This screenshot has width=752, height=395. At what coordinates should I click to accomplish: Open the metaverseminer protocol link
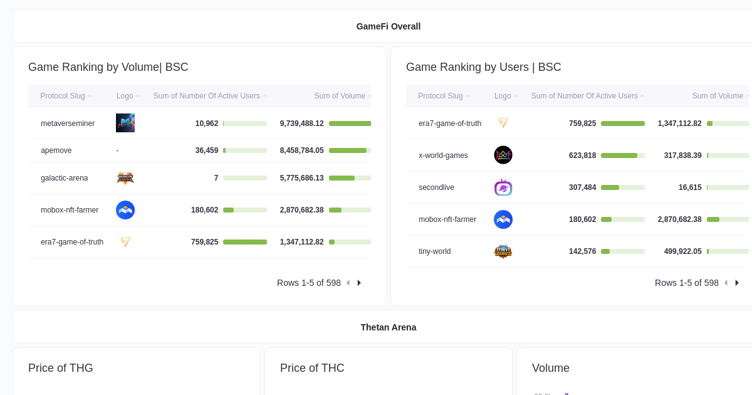67,123
